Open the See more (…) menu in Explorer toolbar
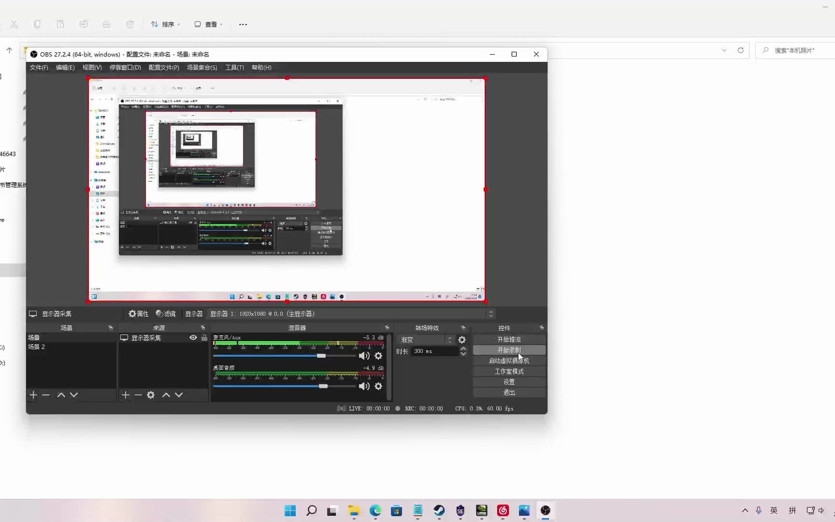835x522 pixels. tap(243, 24)
